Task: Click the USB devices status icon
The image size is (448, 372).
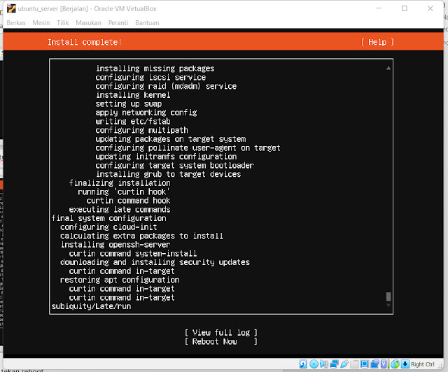Action: (x=344, y=364)
